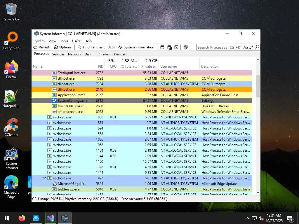Open the View menu
This screenshot has width=299, height=224.
[52, 41]
